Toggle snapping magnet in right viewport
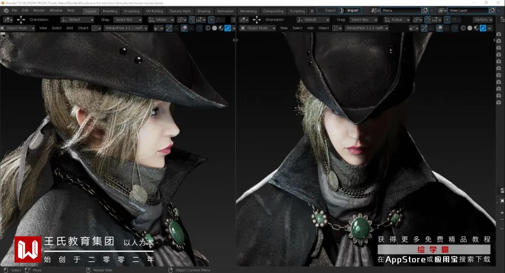Viewport: 505px width, 273px height. (x=428, y=20)
